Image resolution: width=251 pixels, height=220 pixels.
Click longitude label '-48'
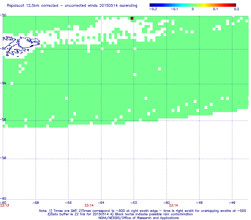pyautogui.click(x=199, y=203)
